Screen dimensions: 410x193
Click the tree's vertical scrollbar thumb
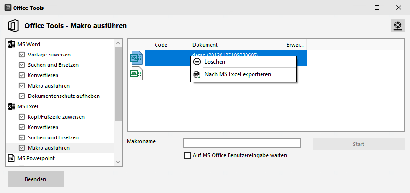pos(118,84)
